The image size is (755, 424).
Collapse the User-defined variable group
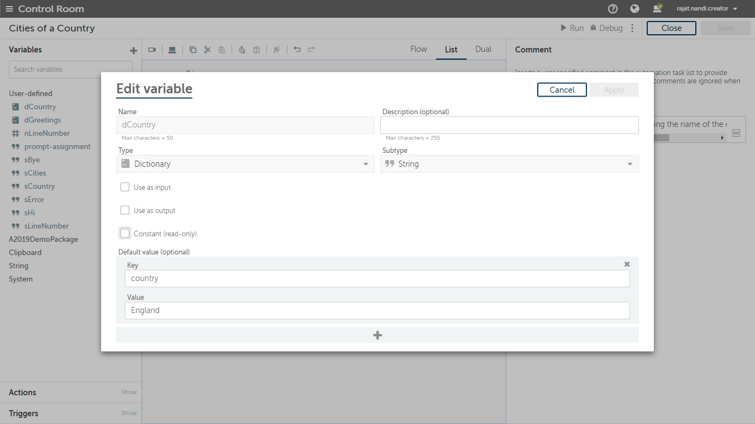point(30,93)
